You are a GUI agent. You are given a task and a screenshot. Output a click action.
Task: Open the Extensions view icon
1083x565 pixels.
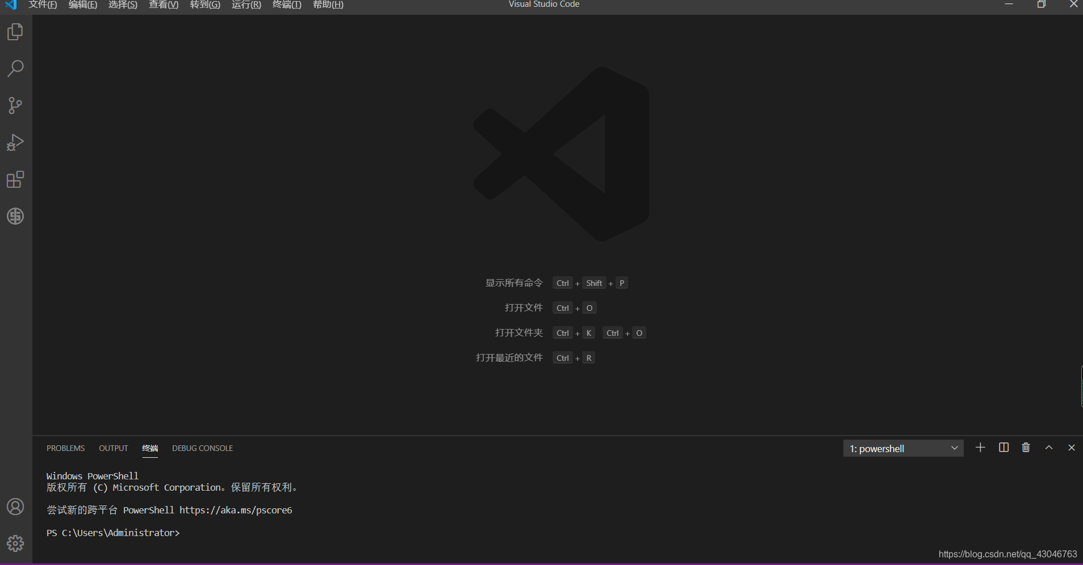(x=15, y=179)
